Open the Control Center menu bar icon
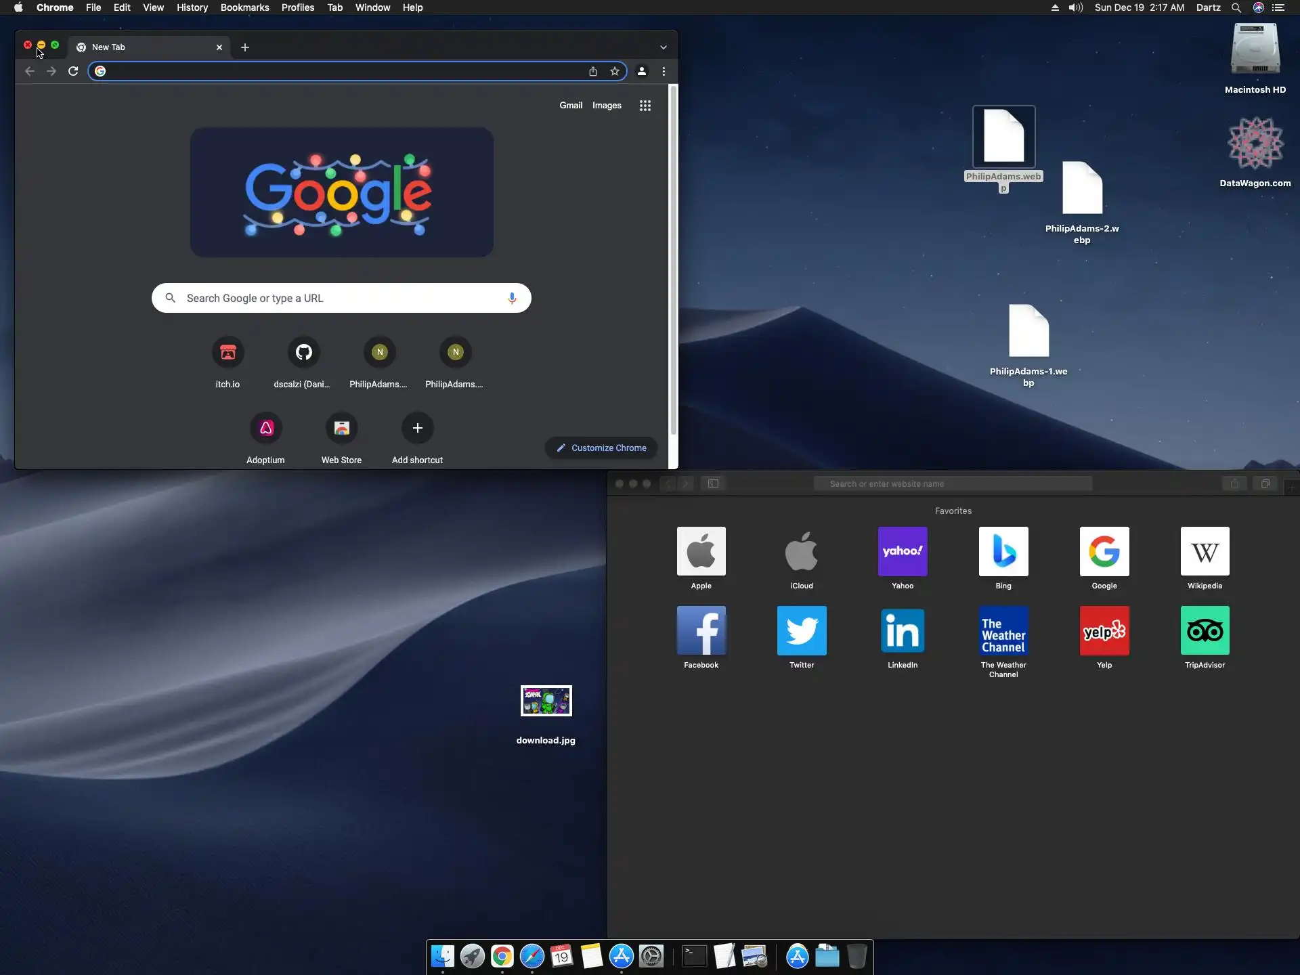Viewport: 1300px width, 975px height. pos(1278,7)
